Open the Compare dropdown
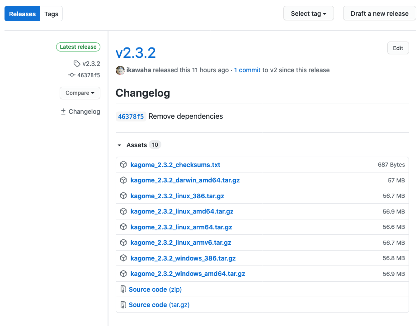Viewport: 419px width, 326px height. [80, 93]
